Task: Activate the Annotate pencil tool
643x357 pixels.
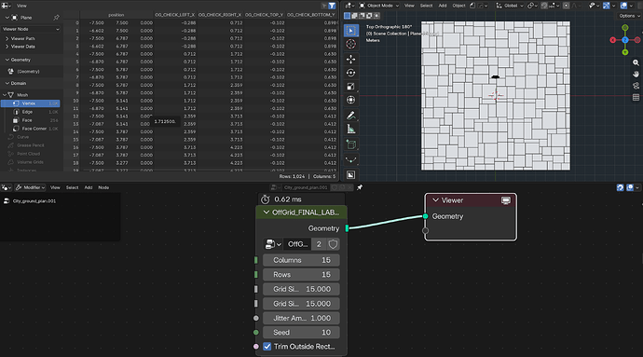Action: point(351,116)
